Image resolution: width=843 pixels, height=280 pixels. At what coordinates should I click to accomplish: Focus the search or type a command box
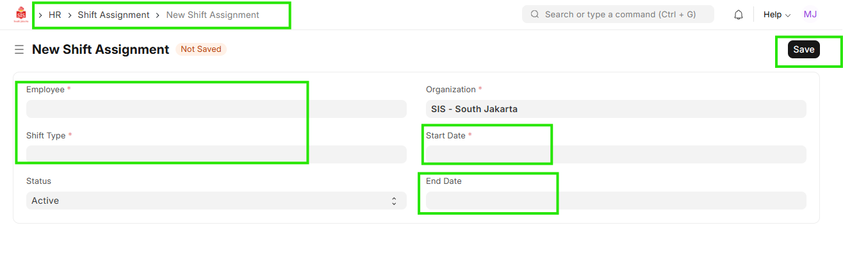619,14
